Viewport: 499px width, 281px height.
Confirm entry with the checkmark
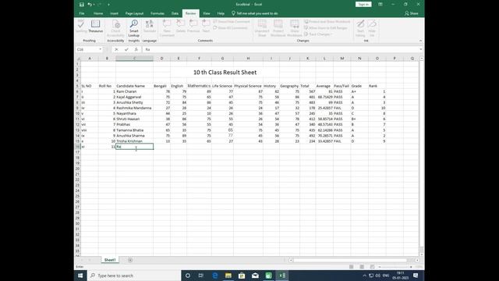pyautogui.click(x=126, y=49)
